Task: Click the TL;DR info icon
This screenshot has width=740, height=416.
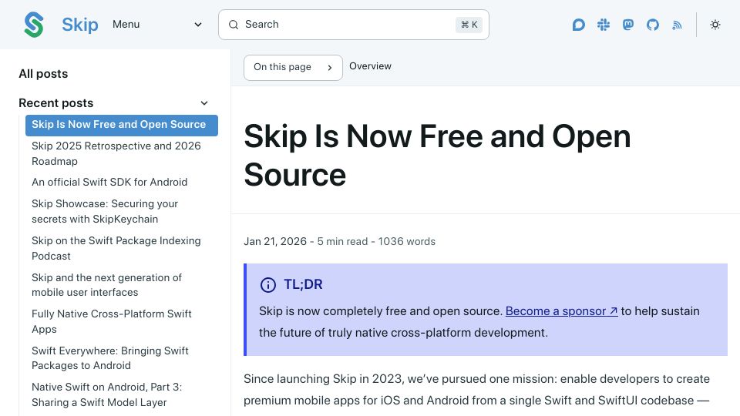Action: (268, 285)
